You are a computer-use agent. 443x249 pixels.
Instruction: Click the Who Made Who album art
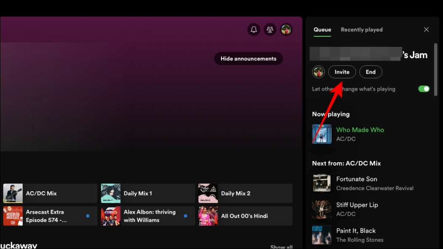[321, 134]
